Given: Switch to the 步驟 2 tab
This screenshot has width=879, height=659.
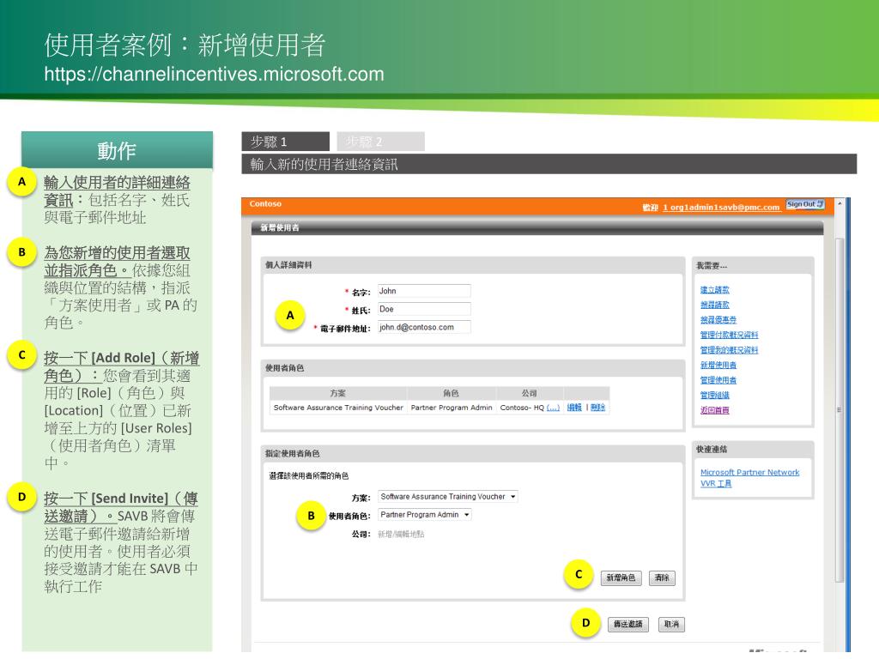Looking at the screenshot, I should tap(380, 142).
